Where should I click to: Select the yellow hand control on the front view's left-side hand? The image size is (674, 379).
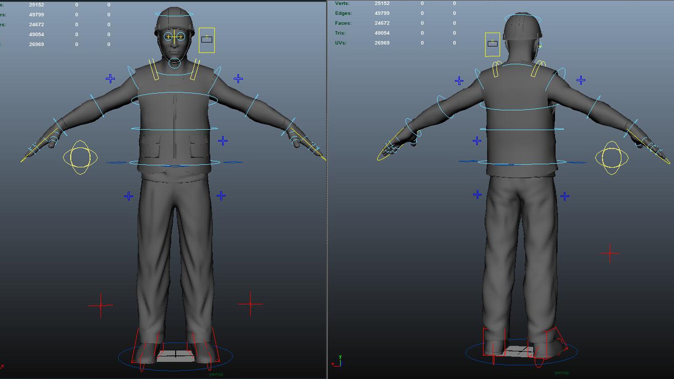click(40, 145)
